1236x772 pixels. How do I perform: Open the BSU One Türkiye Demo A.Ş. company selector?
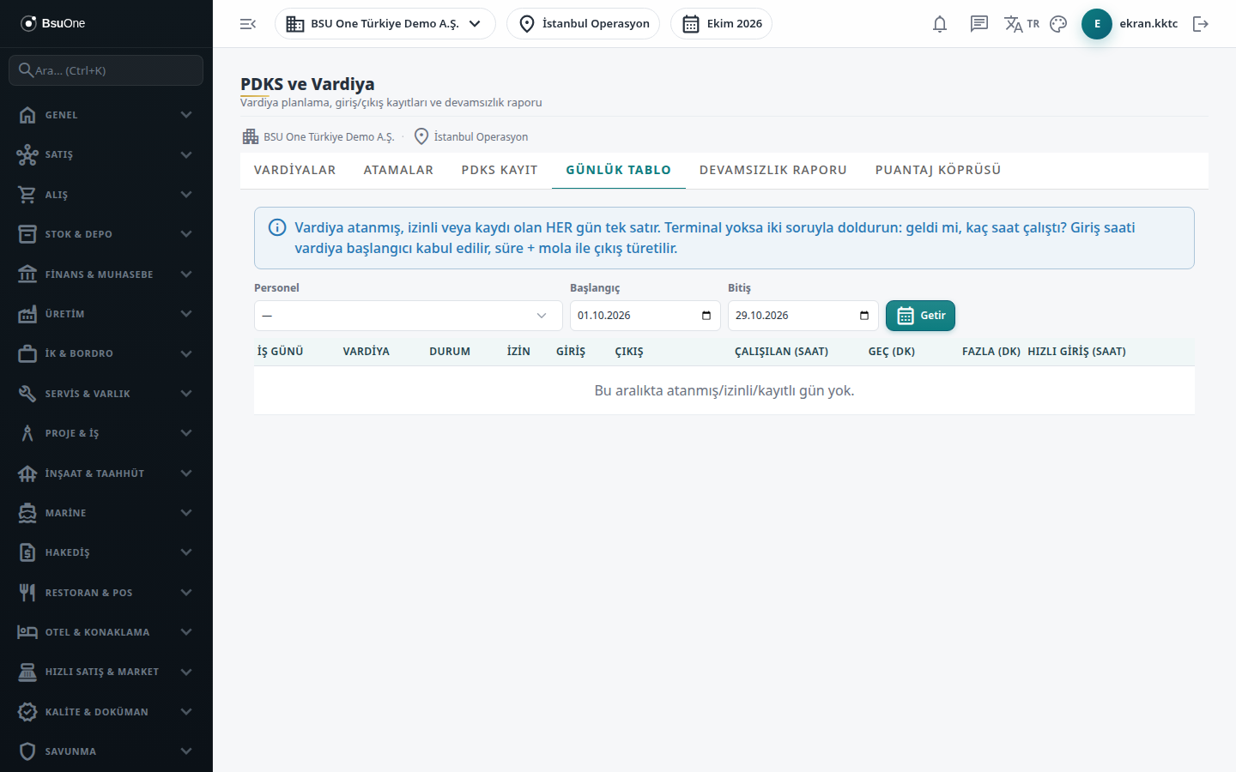(x=385, y=24)
